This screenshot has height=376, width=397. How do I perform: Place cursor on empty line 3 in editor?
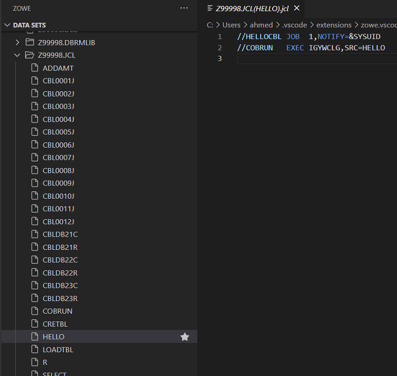tap(291, 59)
